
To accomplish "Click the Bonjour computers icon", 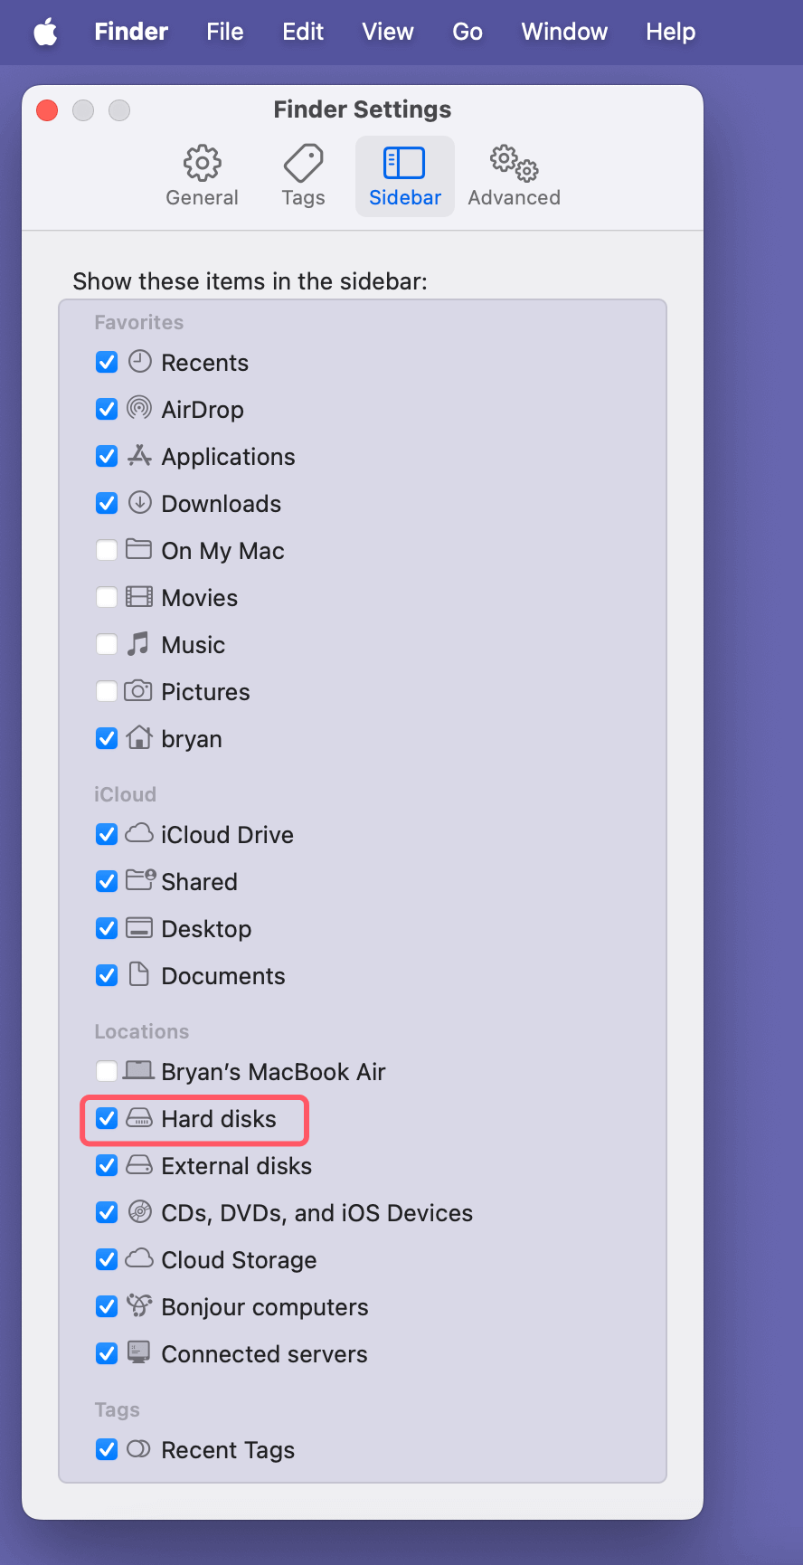I will click(139, 1306).
